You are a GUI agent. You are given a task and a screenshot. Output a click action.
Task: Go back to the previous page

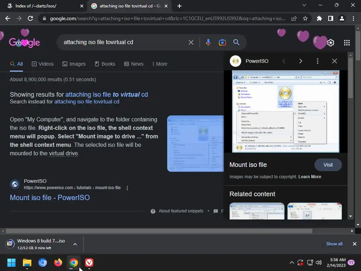coord(8,18)
